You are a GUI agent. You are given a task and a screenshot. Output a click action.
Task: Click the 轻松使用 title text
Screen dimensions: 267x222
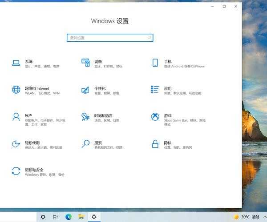[x=32, y=143]
